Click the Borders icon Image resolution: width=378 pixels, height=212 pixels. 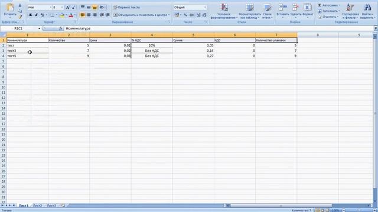(x=53, y=15)
